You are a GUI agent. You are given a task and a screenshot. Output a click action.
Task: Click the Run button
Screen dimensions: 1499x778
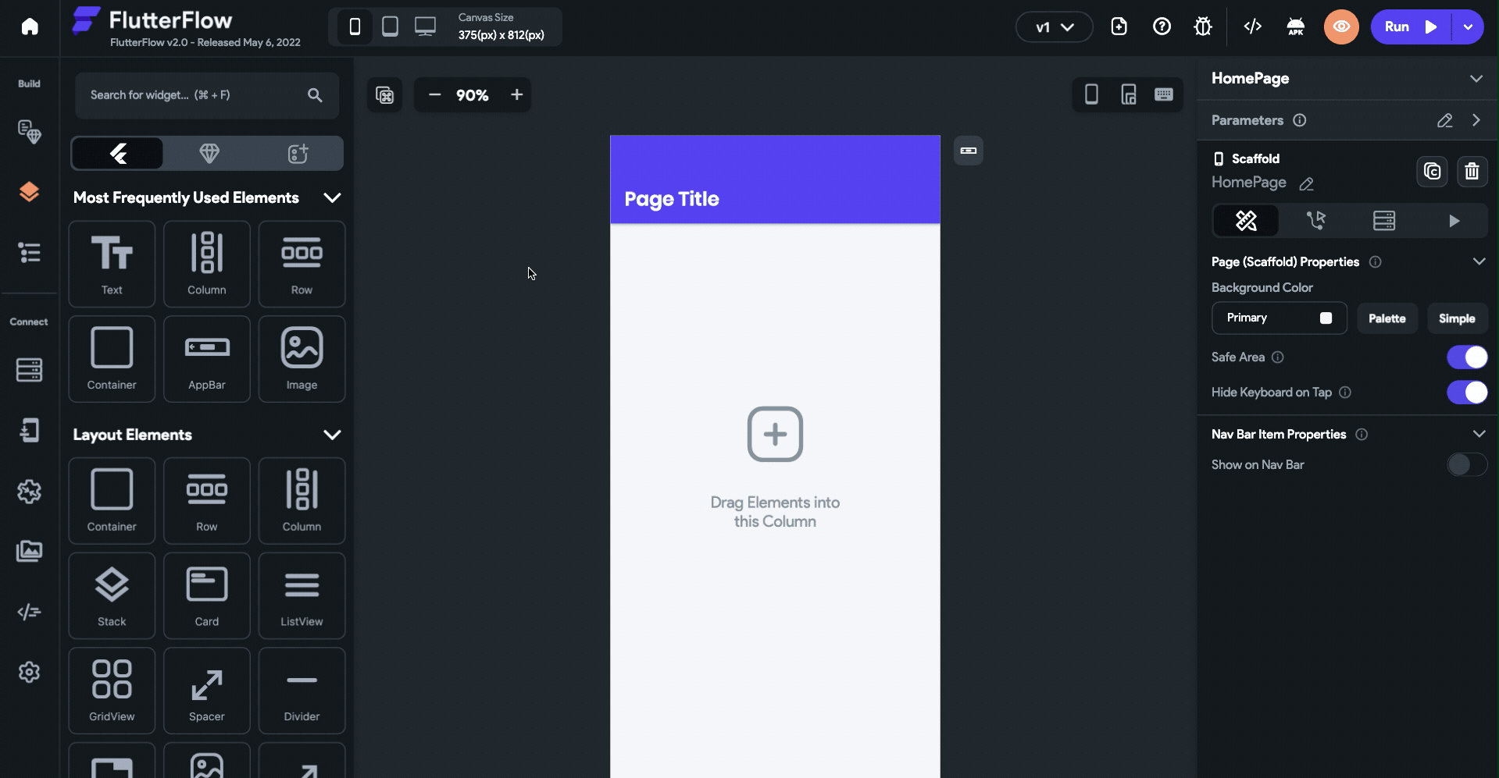1406,26
